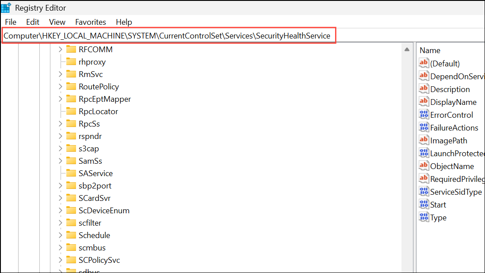Click the scrollbar up arrow in the tree pane
The image size is (485, 273).
(x=406, y=49)
